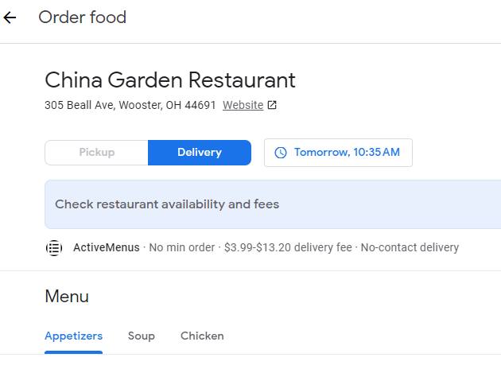Go to the Soup menu tab

[x=142, y=336]
